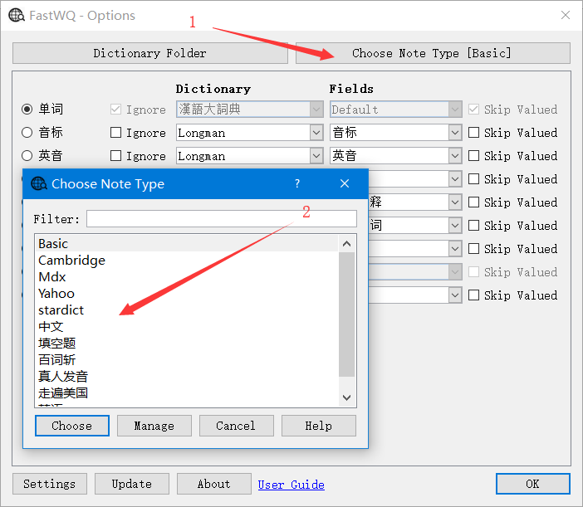Open the User Guide link
Image resolution: width=583 pixels, height=507 pixels.
pos(291,485)
